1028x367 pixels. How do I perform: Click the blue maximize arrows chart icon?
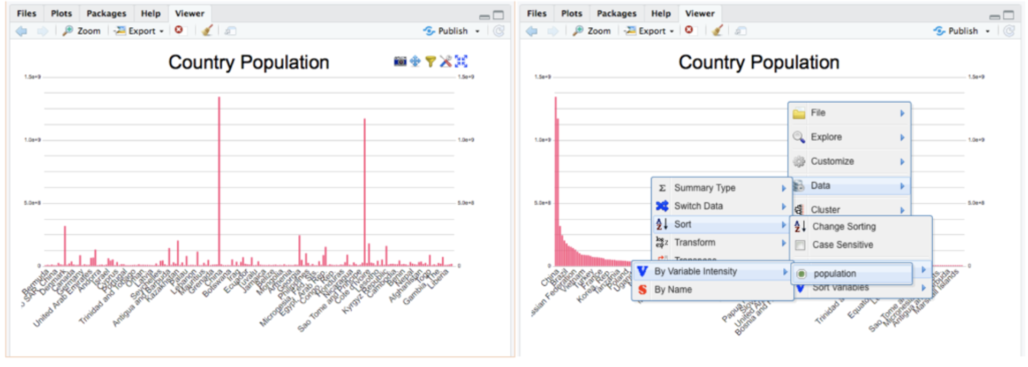461,62
